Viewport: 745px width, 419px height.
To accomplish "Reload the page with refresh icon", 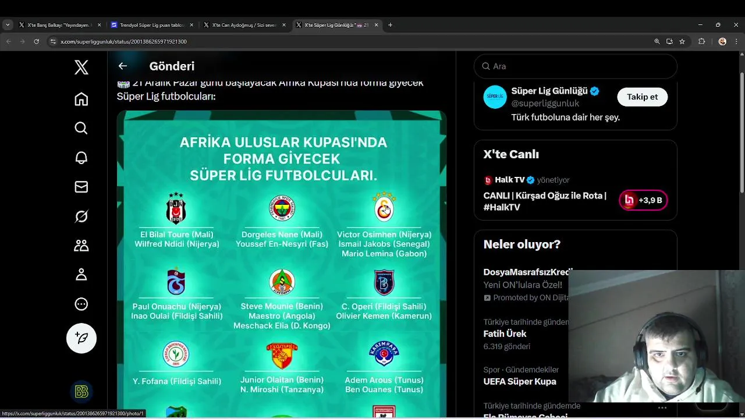I will pos(36,41).
